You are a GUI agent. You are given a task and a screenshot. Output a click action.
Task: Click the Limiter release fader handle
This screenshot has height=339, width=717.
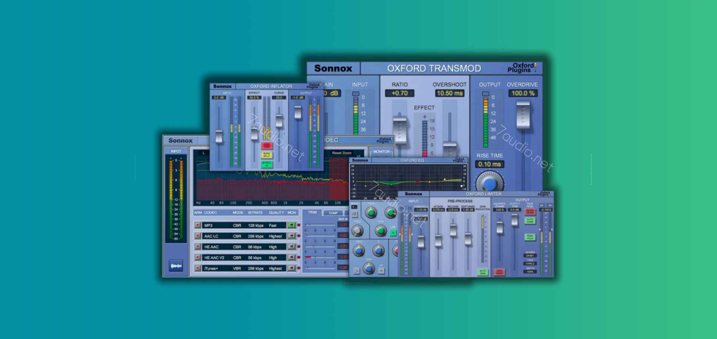point(453,229)
